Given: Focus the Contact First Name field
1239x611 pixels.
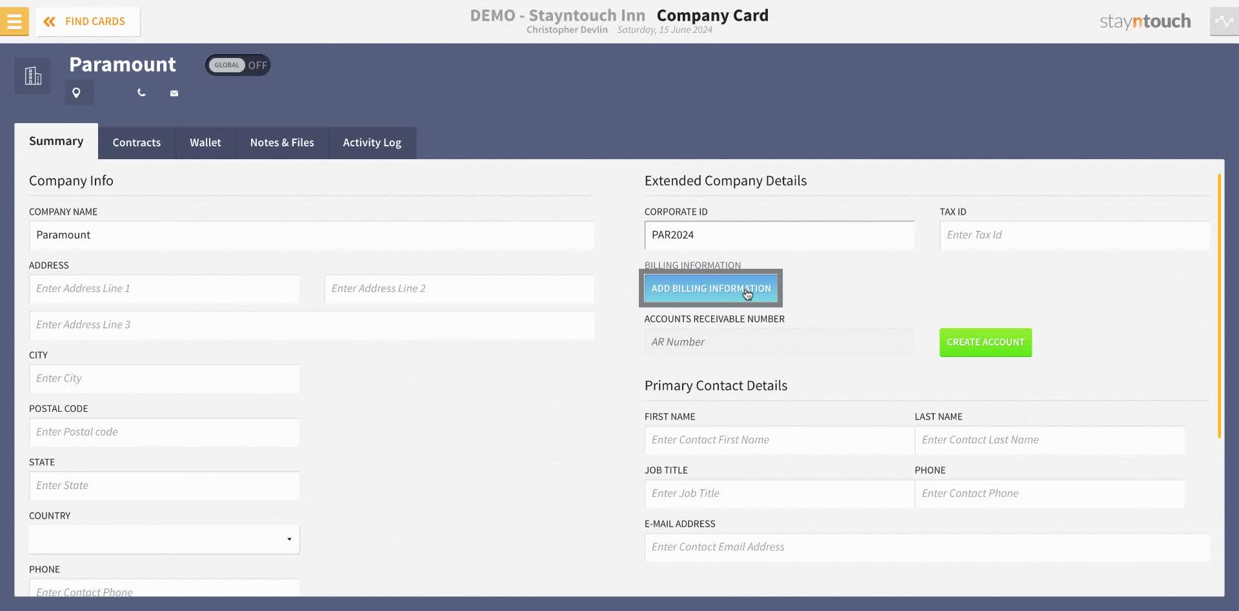Looking at the screenshot, I should [x=780, y=440].
